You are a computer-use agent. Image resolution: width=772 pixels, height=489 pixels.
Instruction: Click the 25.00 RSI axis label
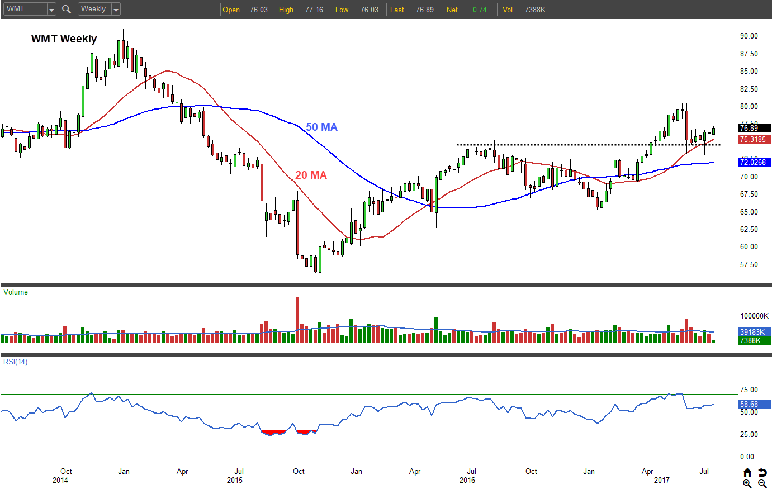[749, 434]
